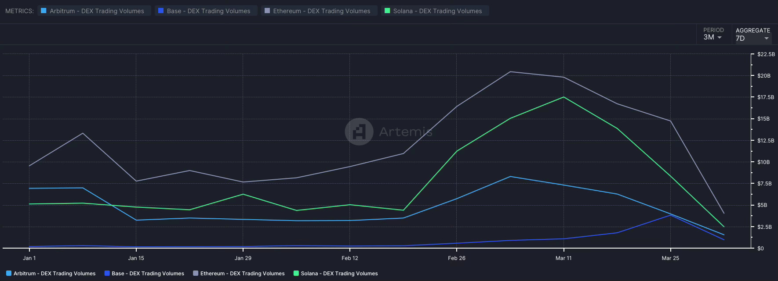This screenshot has width=778, height=281.
Task: Toggle Base series in bottom legend
Action: 144,274
